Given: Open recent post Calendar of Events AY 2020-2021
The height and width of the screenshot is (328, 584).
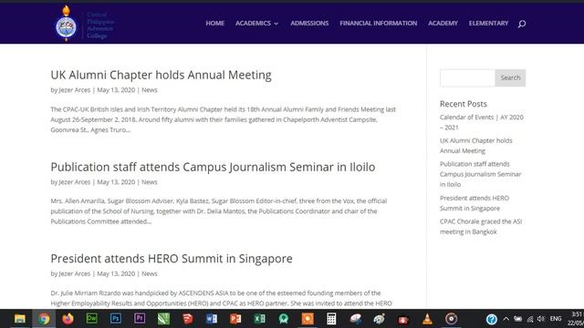Looking at the screenshot, I should coord(482,122).
